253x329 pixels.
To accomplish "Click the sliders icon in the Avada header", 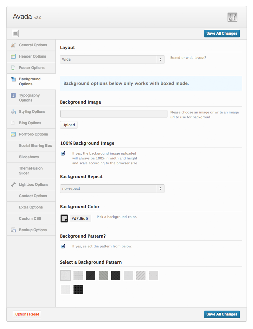I will 232,17.
